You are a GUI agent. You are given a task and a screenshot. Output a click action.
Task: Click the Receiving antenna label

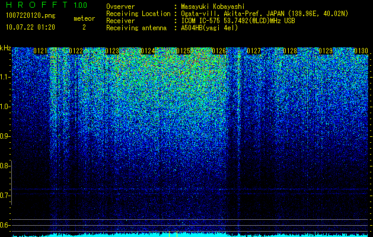click(x=136, y=28)
